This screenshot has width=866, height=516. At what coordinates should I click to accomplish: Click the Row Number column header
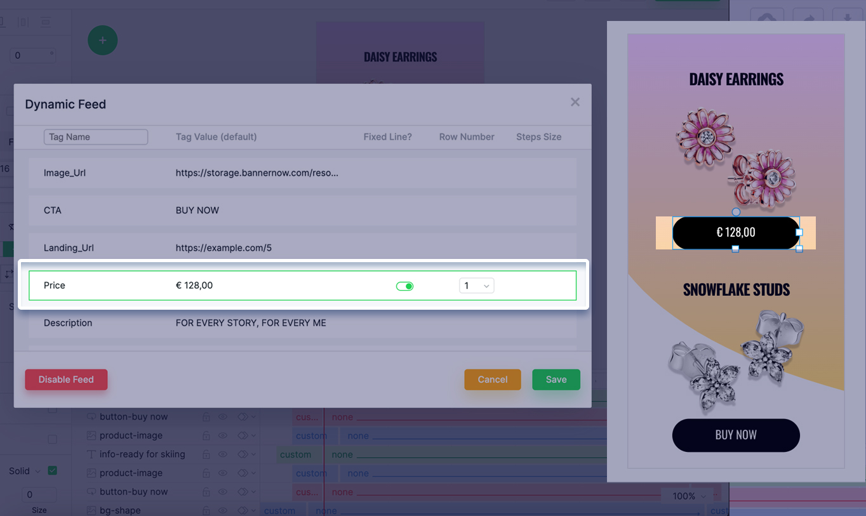pos(467,137)
